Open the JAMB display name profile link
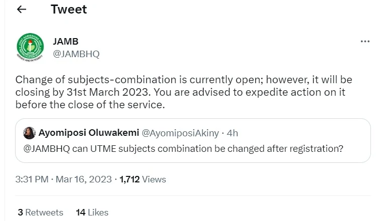This screenshot has height=221, width=378. click(x=65, y=42)
